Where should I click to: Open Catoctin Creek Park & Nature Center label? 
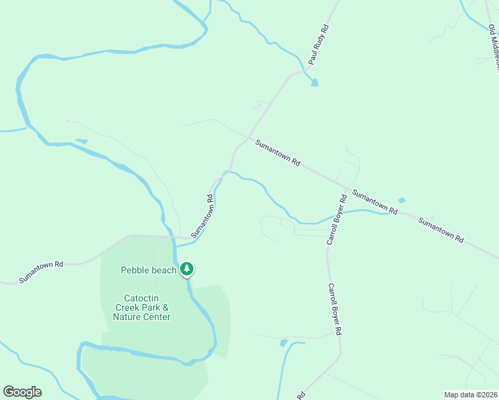coord(141,307)
